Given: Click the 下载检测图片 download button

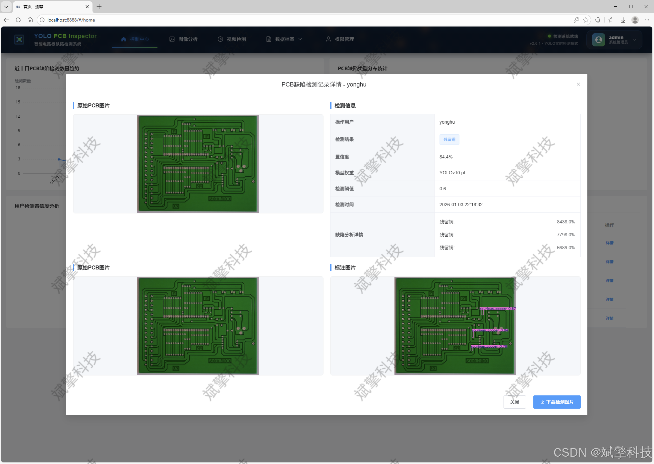Looking at the screenshot, I should point(557,402).
